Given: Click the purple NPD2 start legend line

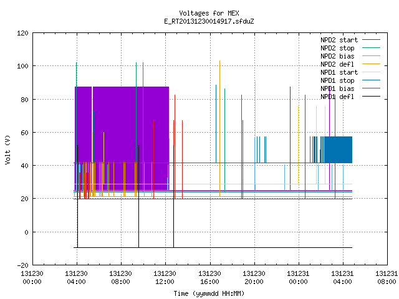Looking at the screenshot, I should 371,40.
